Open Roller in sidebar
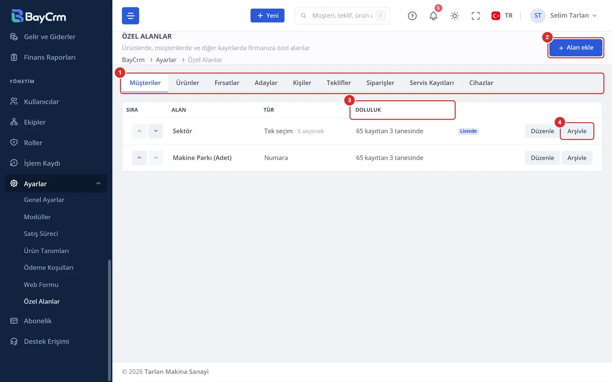Viewport: 612px width, 382px height. (56, 143)
